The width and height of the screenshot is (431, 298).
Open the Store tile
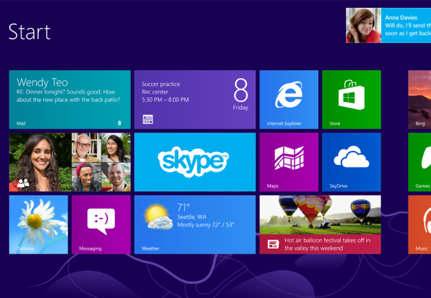pos(351,99)
